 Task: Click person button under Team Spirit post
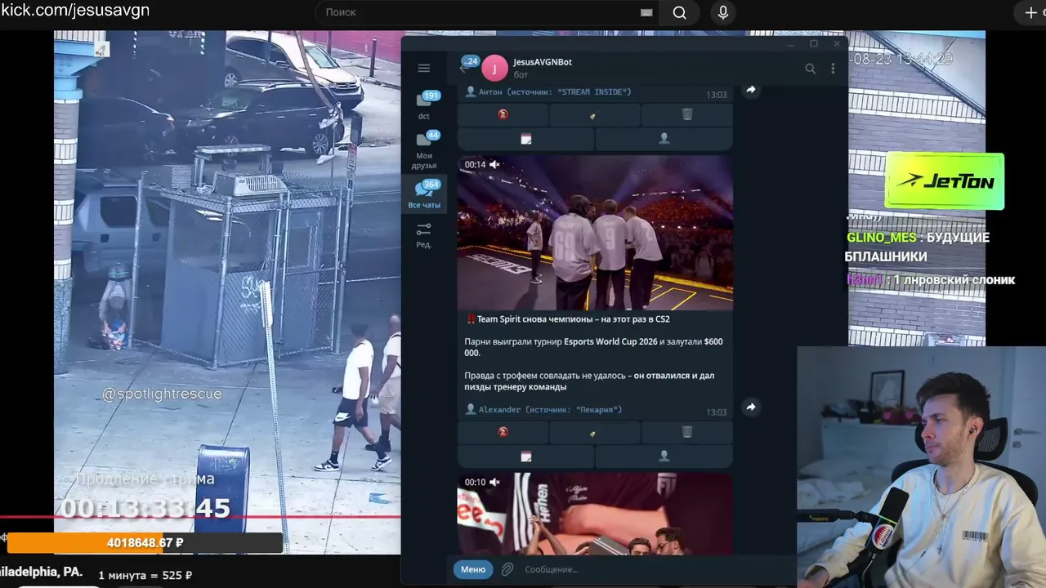pyautogui.click(x=664, y=456)
